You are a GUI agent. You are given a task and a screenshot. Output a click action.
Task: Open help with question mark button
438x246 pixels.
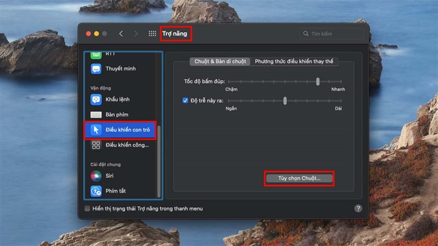(x=358, y=208)
